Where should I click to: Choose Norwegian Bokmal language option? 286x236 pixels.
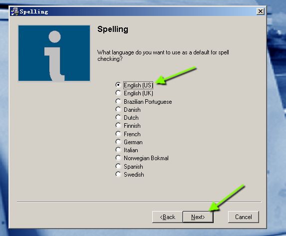tap(118, 158)
